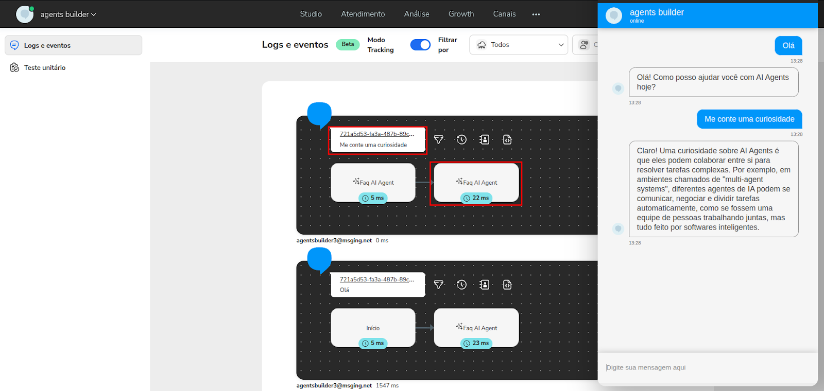Open contact book icon in 'Me conte uma curiosidade' trace

(x=484, y=139)
